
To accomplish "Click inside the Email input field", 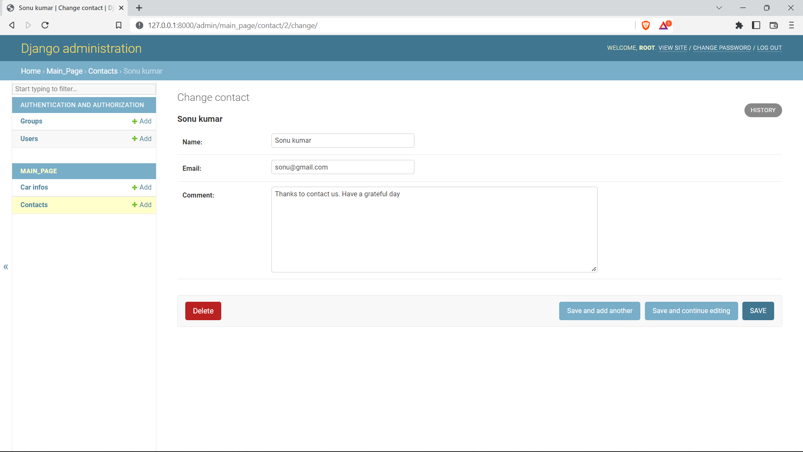I will coord(343,167).
